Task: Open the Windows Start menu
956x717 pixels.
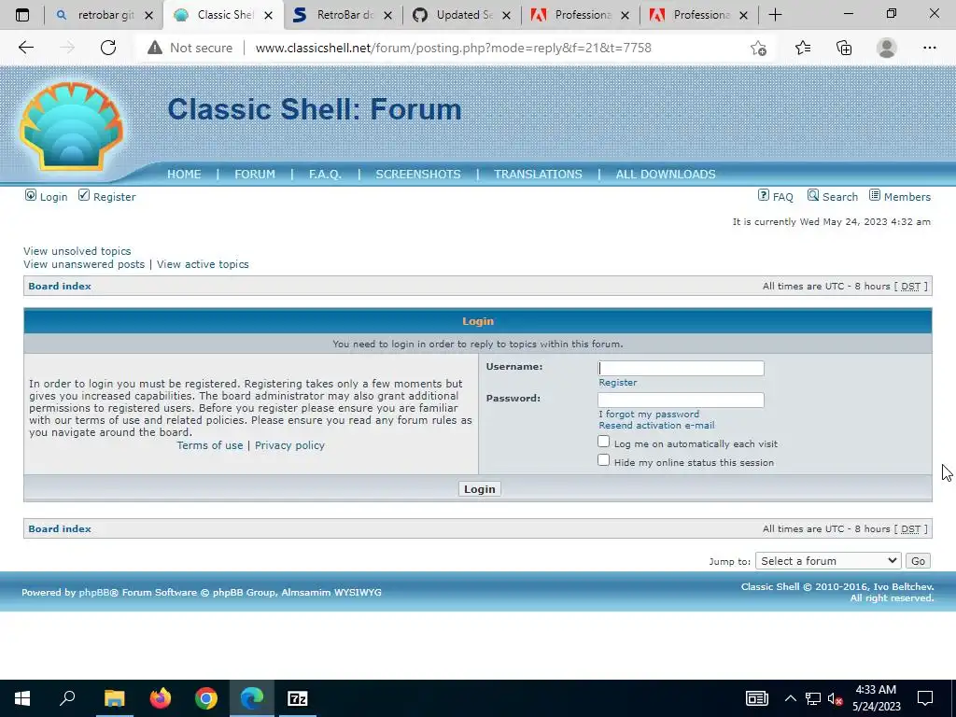Action: 22,698
